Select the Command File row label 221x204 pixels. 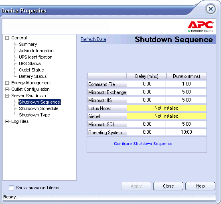pyautogui.click(x=107, y=84)
